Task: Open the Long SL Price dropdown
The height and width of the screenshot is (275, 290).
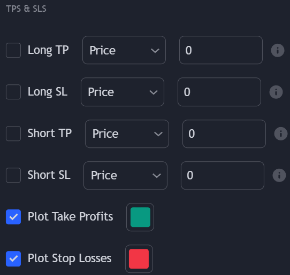Action: click(123, 92)
